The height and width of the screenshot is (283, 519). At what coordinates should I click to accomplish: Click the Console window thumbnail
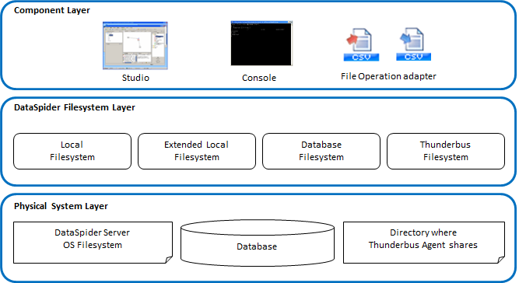pyautogui.click(x=261, y=44)
